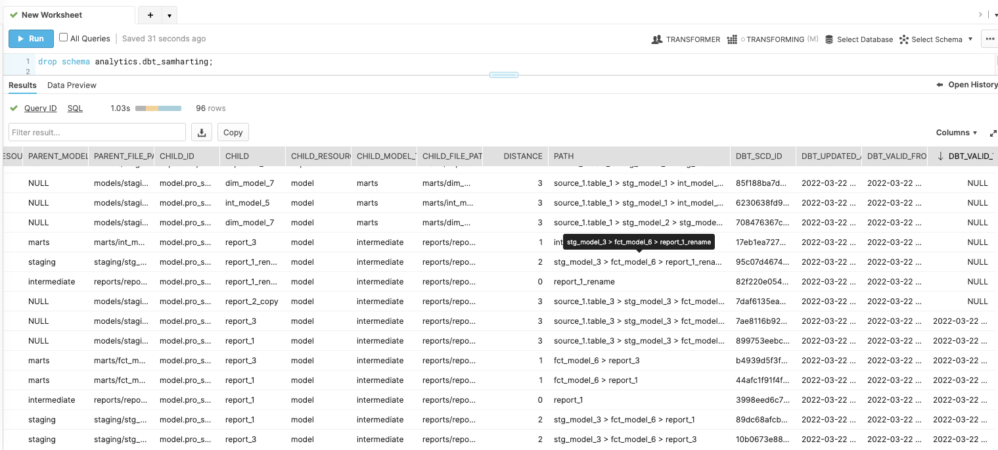Screen dimensions: 998x450
Task: Select the report_1_rename path cell
Action: click(x=639, y=282)
